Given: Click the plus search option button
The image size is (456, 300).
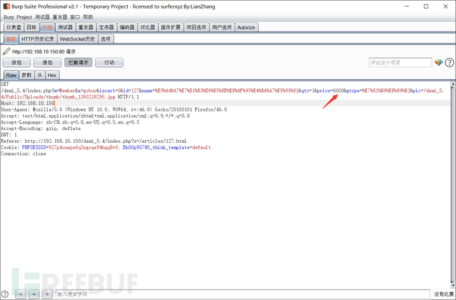Looking at the screenshot, I should pyautogui.click(x=34, y=294).
